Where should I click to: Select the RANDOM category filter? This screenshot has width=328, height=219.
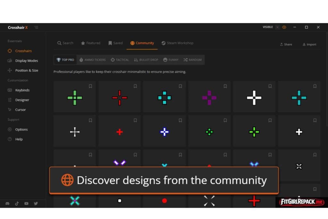tap(193, 60)
